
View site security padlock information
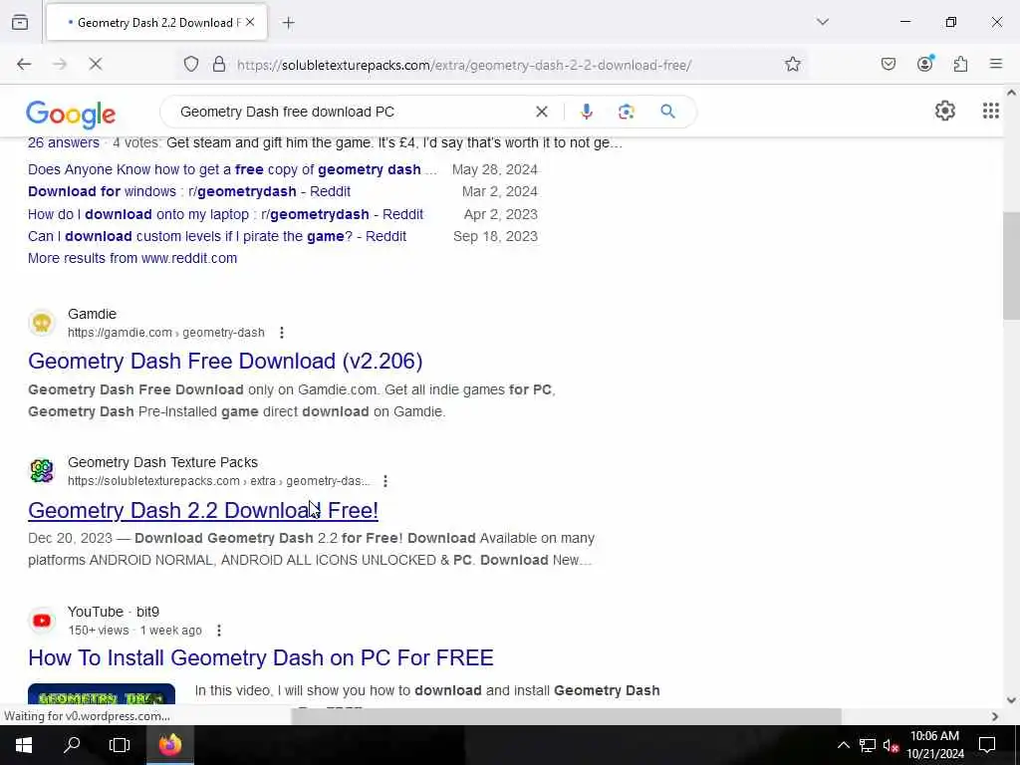pos(219,64)
